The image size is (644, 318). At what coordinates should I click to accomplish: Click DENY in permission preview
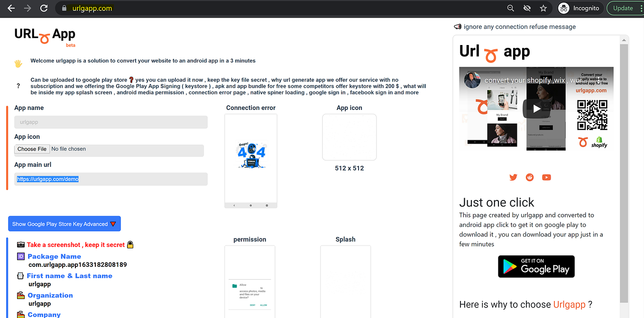pyautogui.click(x=253, y=305)
